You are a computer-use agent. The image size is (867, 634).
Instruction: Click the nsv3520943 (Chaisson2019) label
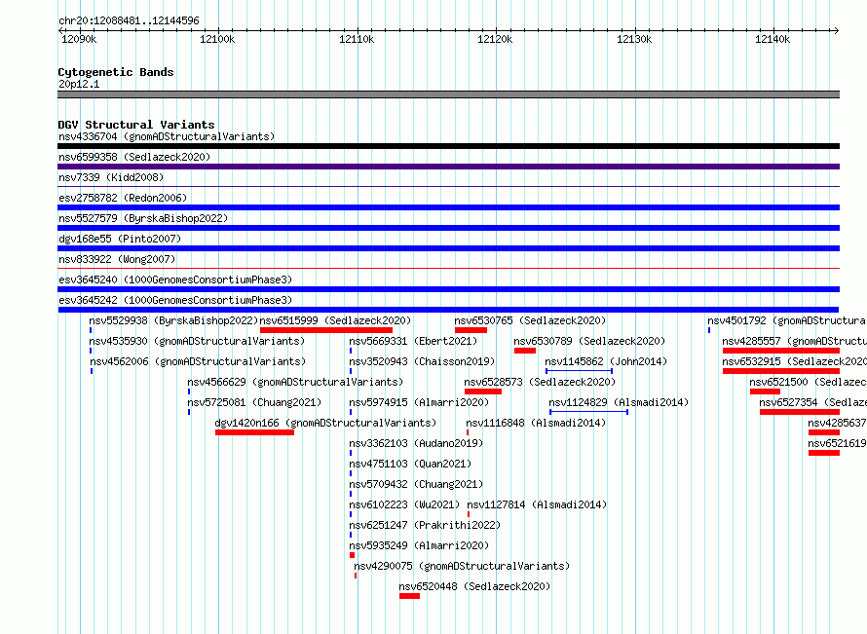pyautogui.click(x=422, y=361)
